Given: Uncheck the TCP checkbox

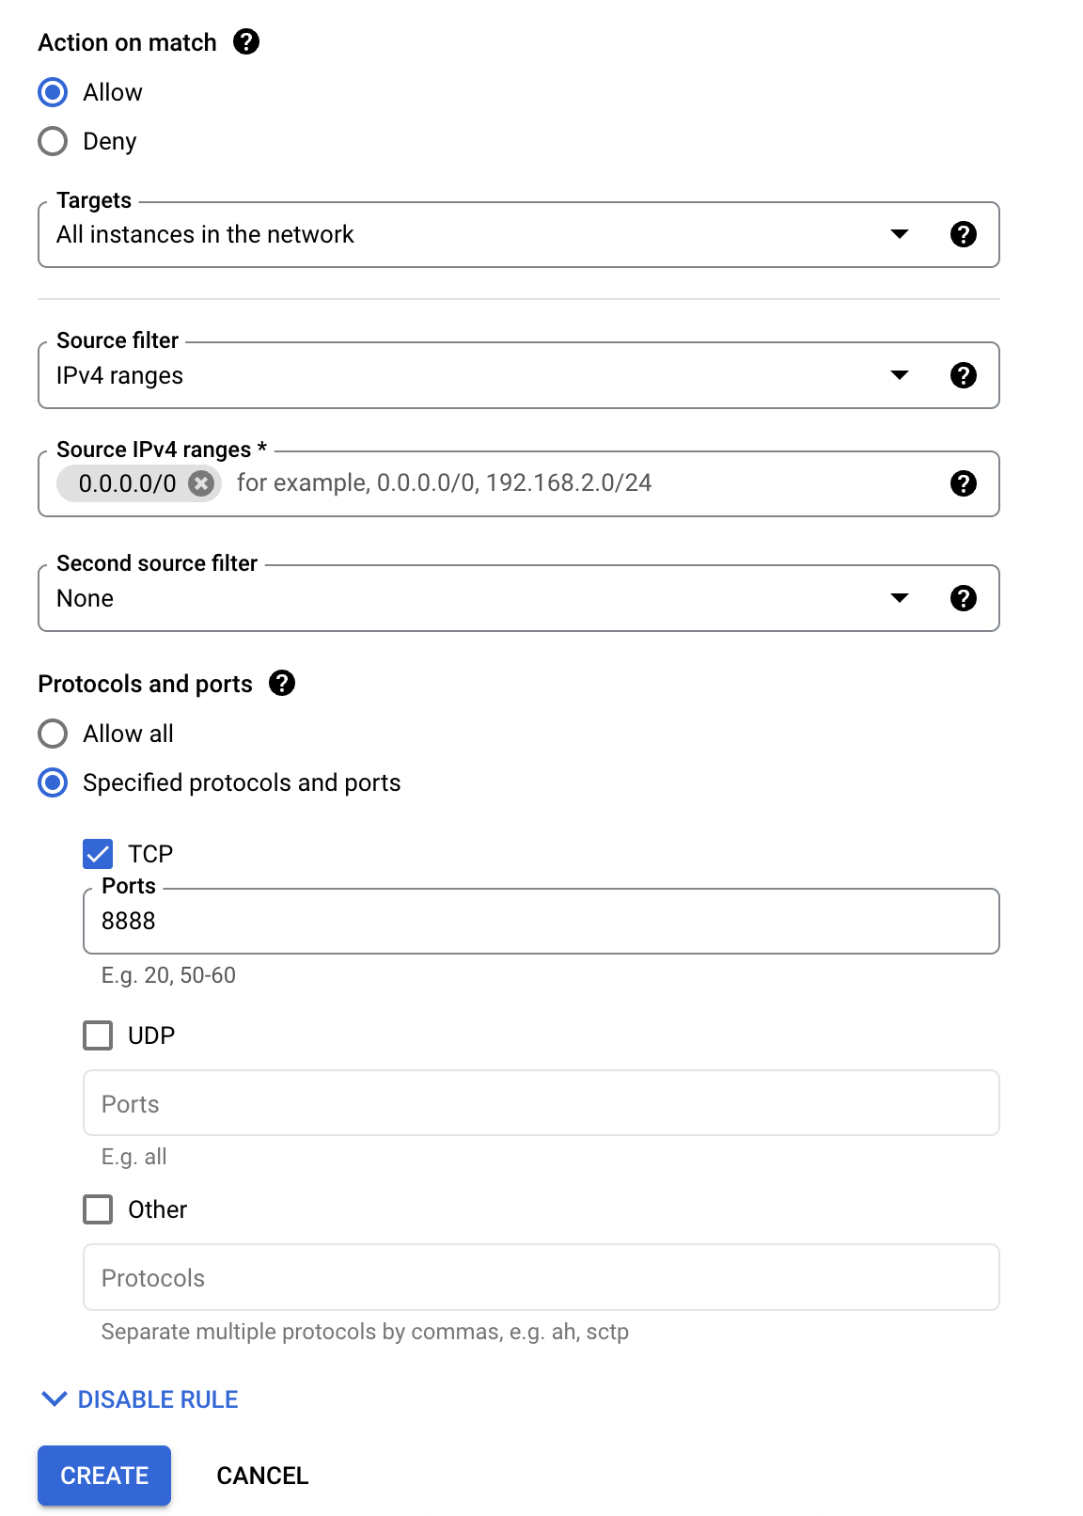Looking at the screenshot, I should point(97,853).
